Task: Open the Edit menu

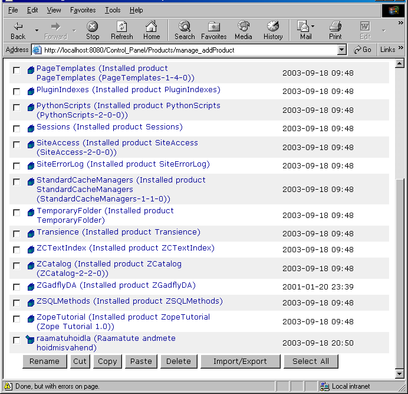Action: tap(32, 10)
